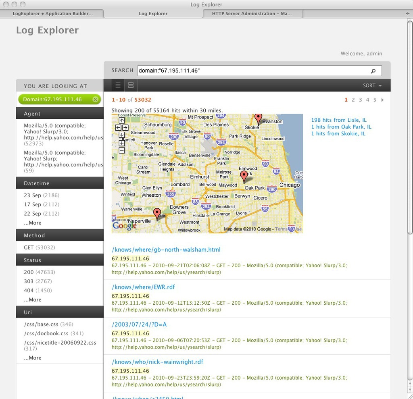Filter by status 303

click(x=38, y=281)
